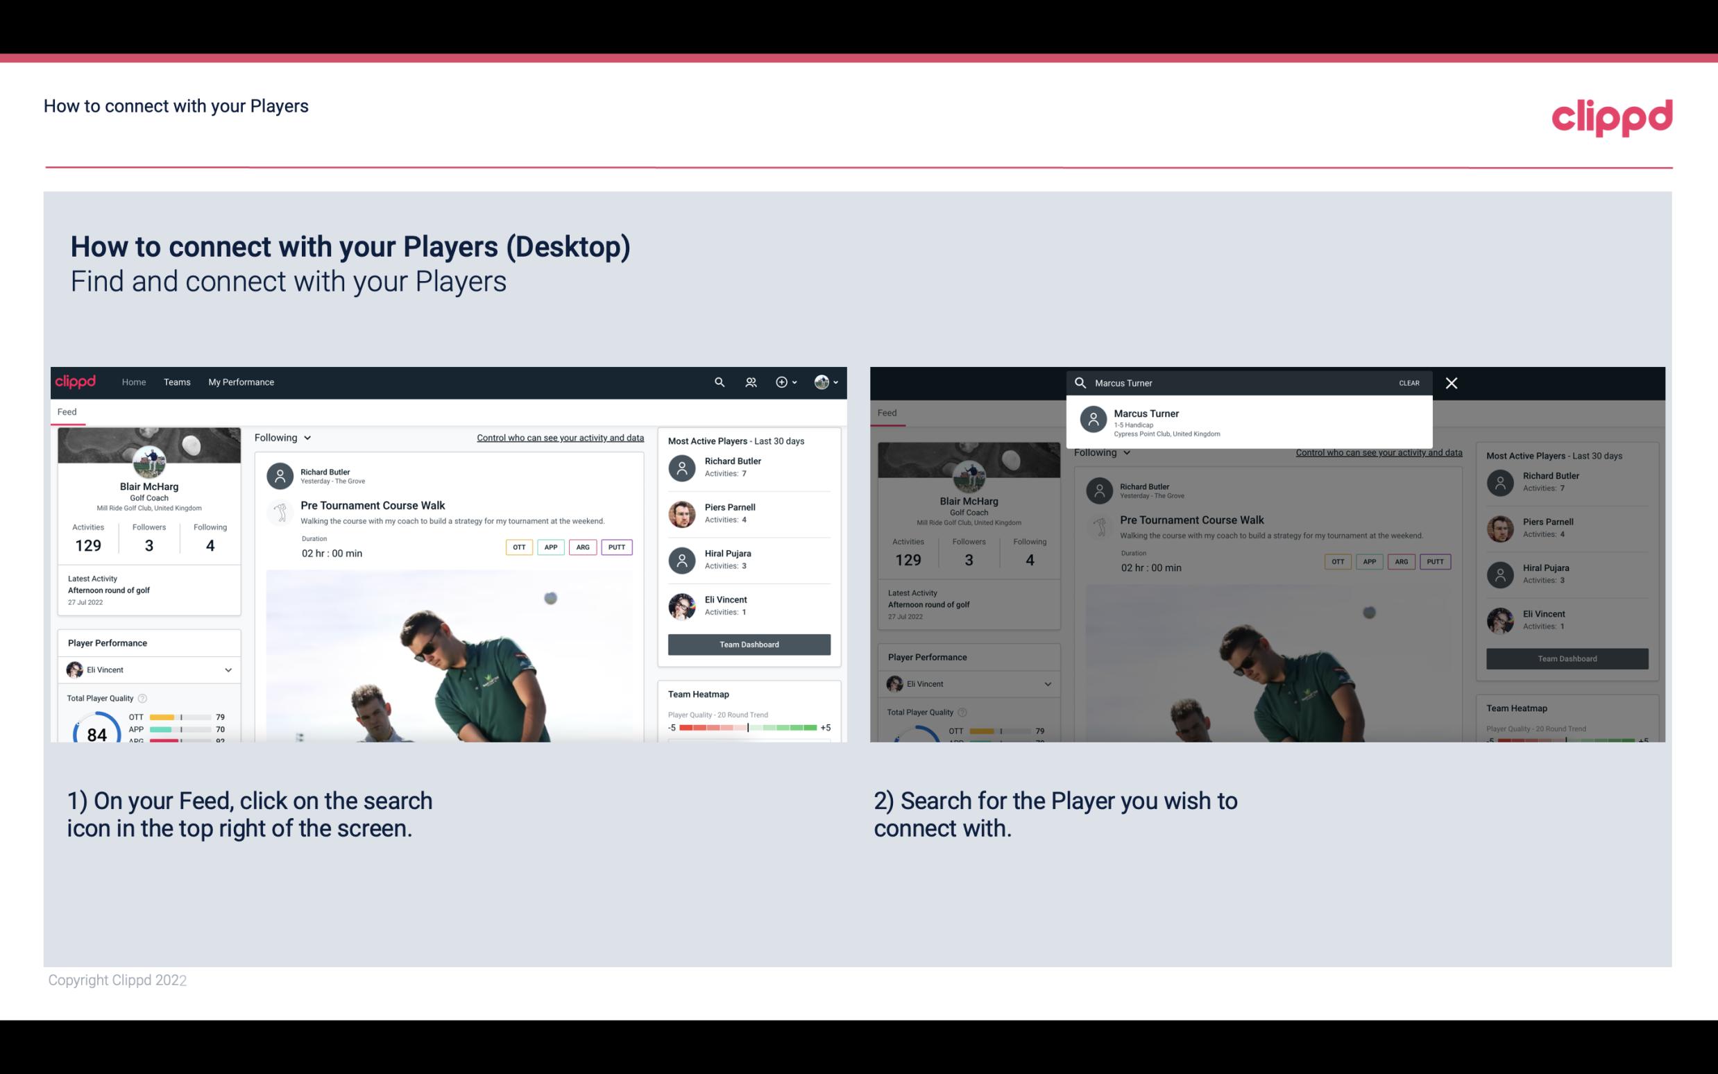Click the Team Dashboard button
Viewport: 1718px width, 1074px height.
(748, 643)
